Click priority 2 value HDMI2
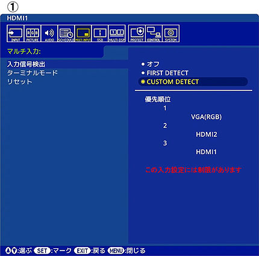 (x=207, y=134)
